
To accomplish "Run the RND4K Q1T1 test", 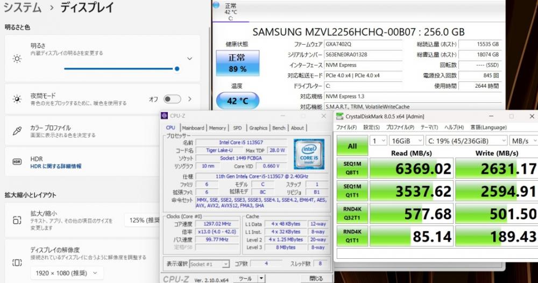I will 352,236.
